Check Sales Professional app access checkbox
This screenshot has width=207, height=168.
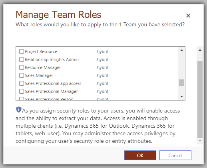(22, 83)
